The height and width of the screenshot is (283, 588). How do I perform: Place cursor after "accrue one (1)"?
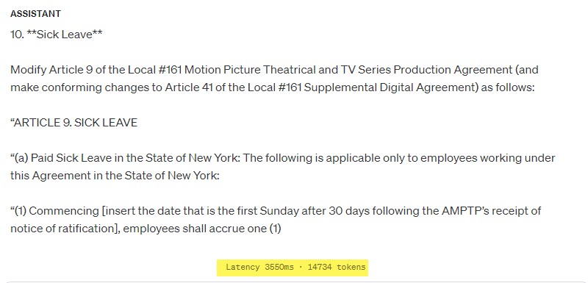click(x=282, y=229)
